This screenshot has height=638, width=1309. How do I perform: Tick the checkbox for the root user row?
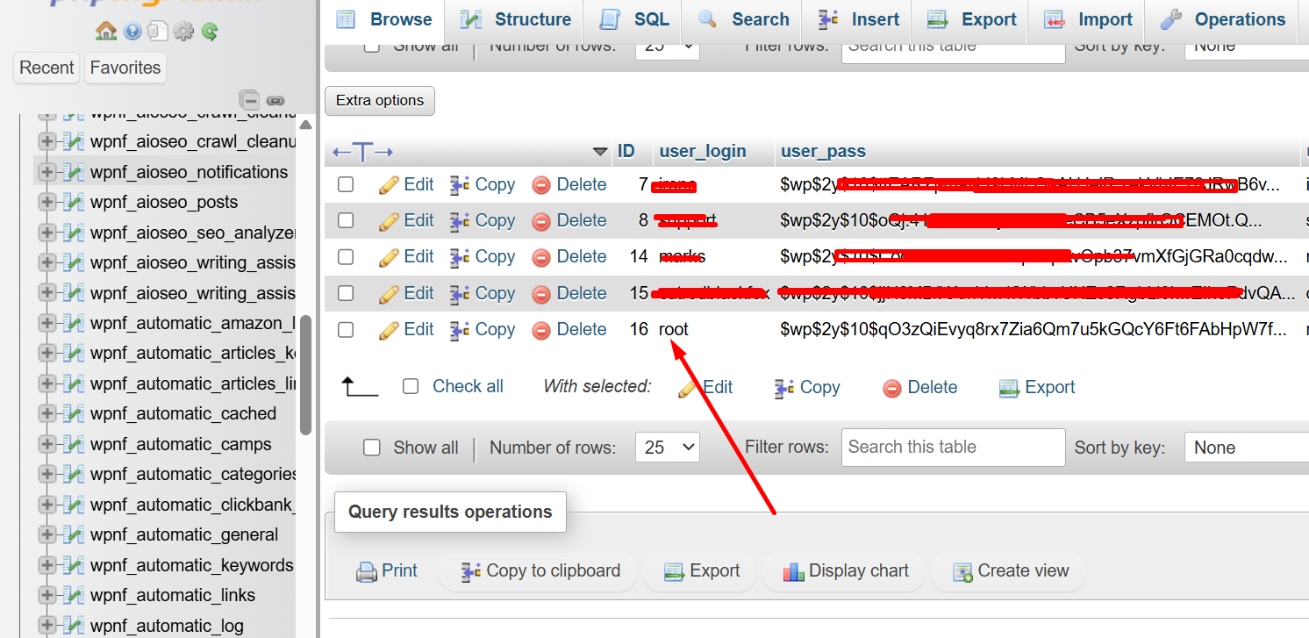click(346, 330)
